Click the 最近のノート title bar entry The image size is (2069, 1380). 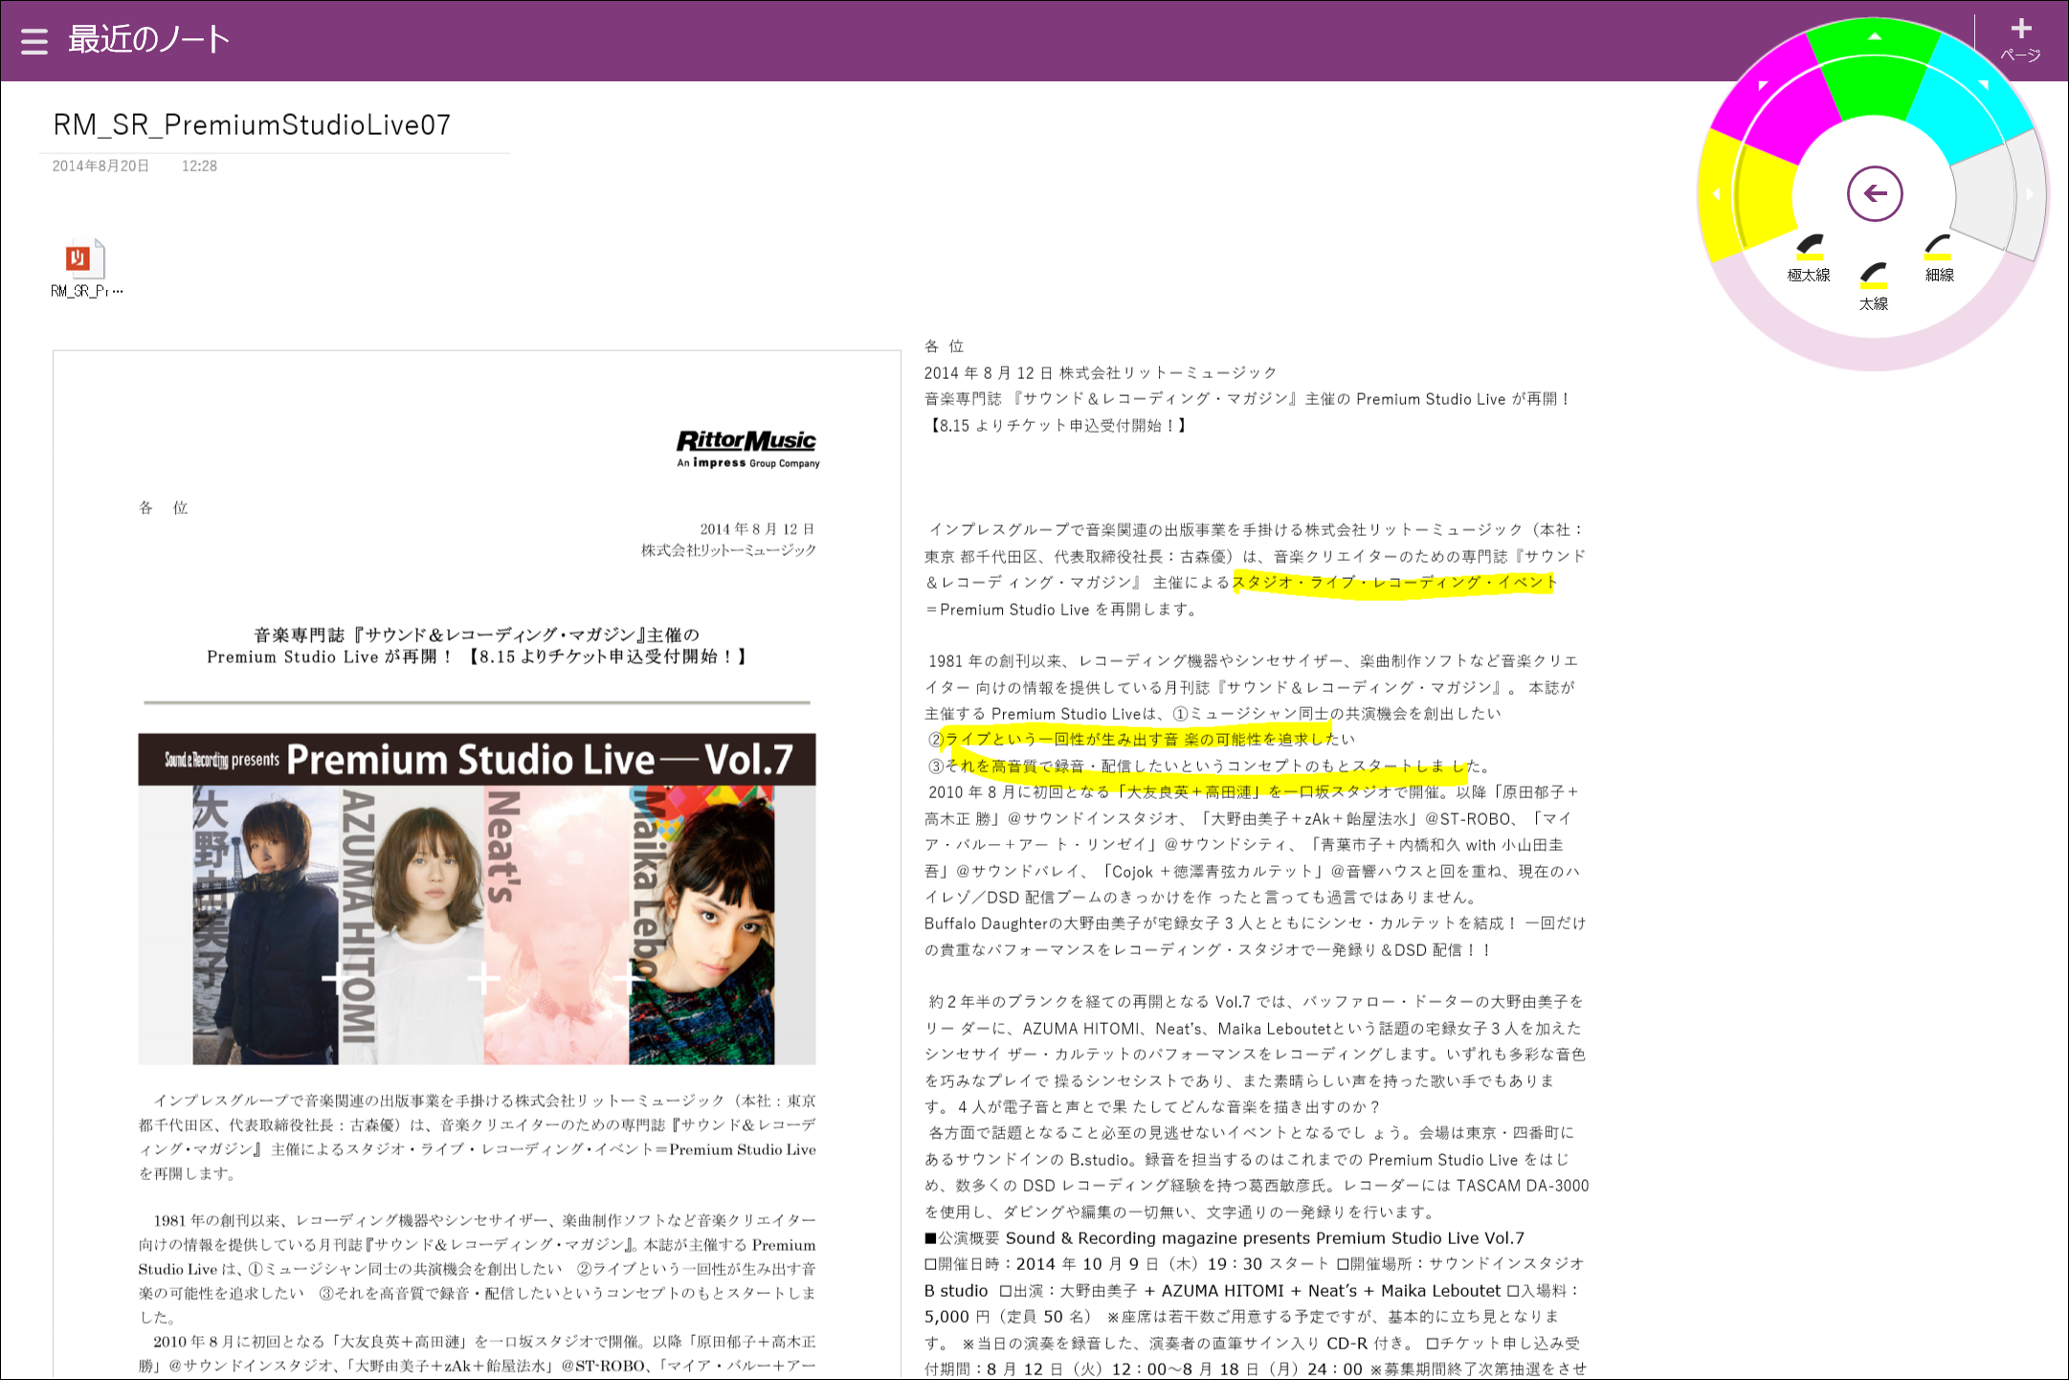(x=147, y=40)
